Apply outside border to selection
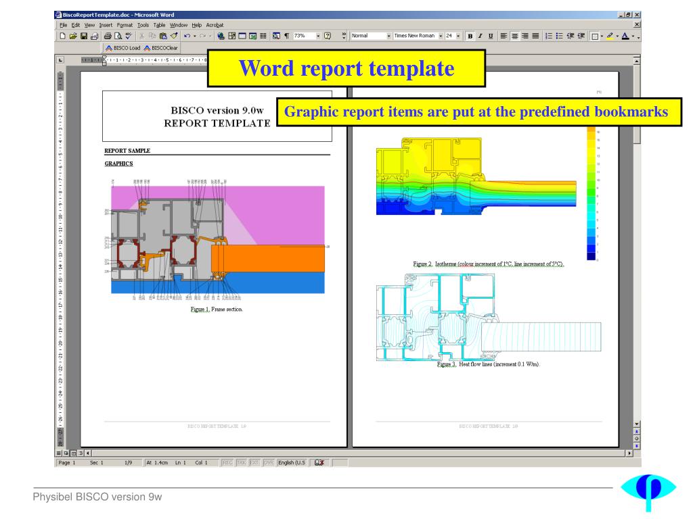This screenshot has width=693, height=519. 595,36
